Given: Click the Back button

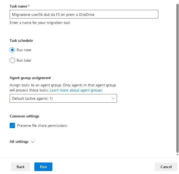Looking at the screenshot, I should pos(21,167).
